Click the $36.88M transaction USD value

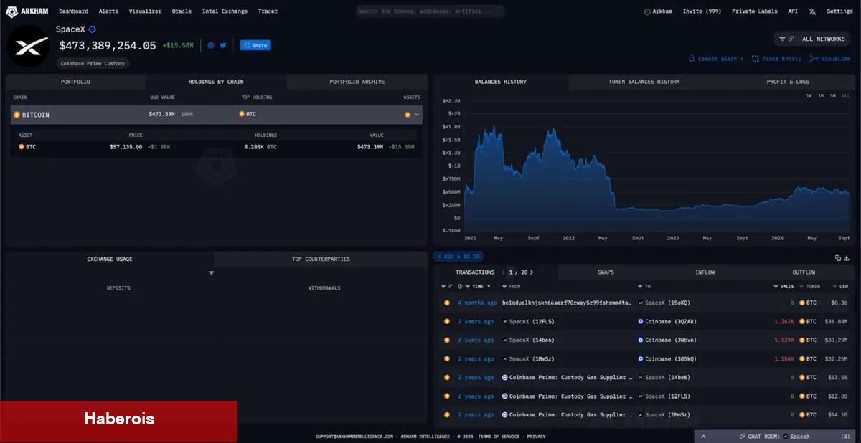click(x=836, y=321)
